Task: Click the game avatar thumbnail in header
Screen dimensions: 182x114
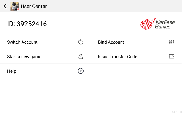Action: pos(15,6)
